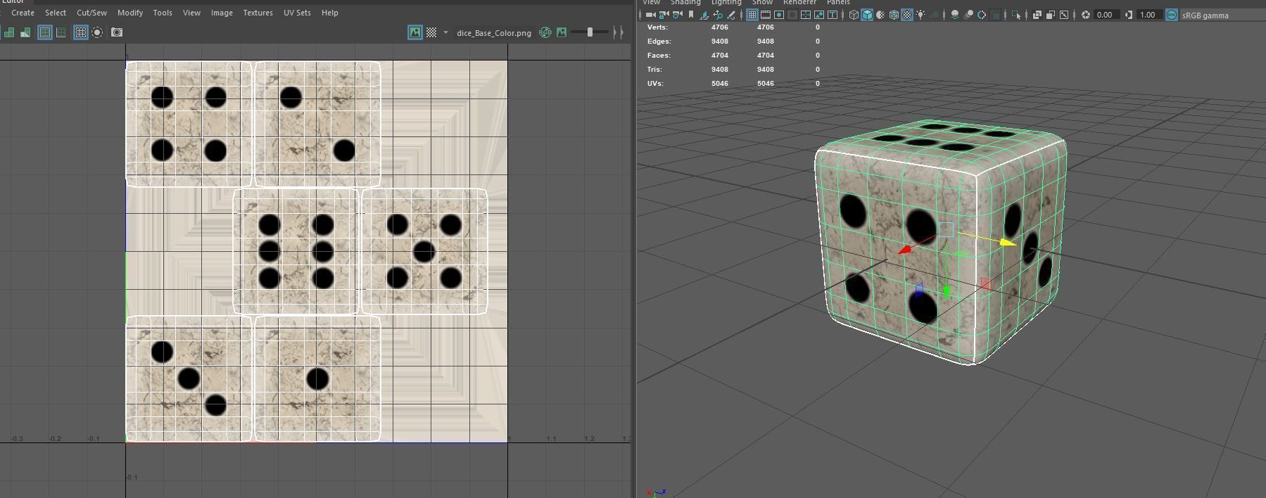This screenshot has height=498, width=1266.
Task: Toggle the motion blur icon
Action: [x=968, y=15]
